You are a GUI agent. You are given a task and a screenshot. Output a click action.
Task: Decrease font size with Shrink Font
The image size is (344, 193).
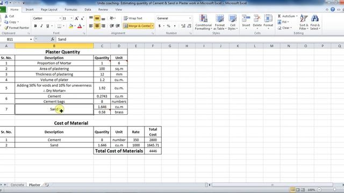pyautogui.click(x=82, y=18)
